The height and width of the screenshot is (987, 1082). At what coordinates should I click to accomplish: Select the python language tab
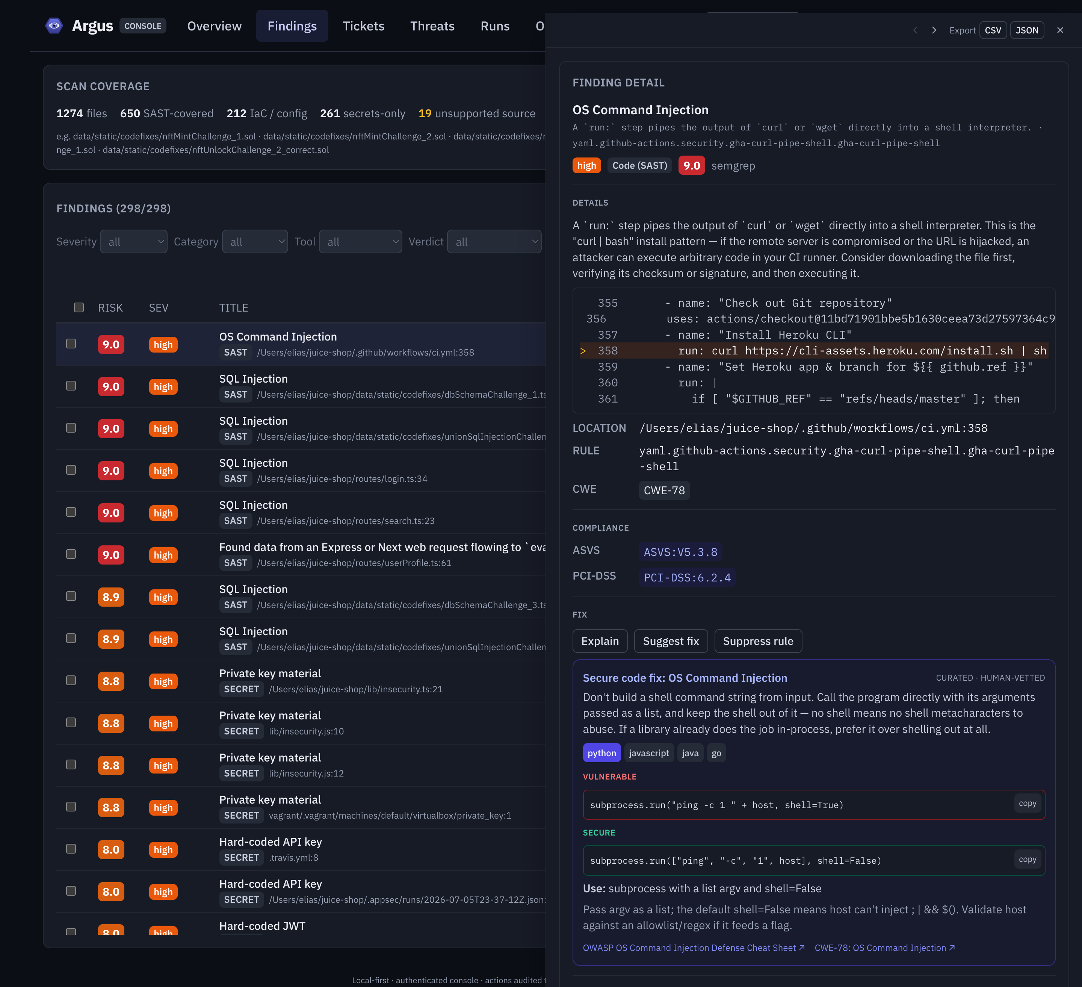[x=601, y=753]
